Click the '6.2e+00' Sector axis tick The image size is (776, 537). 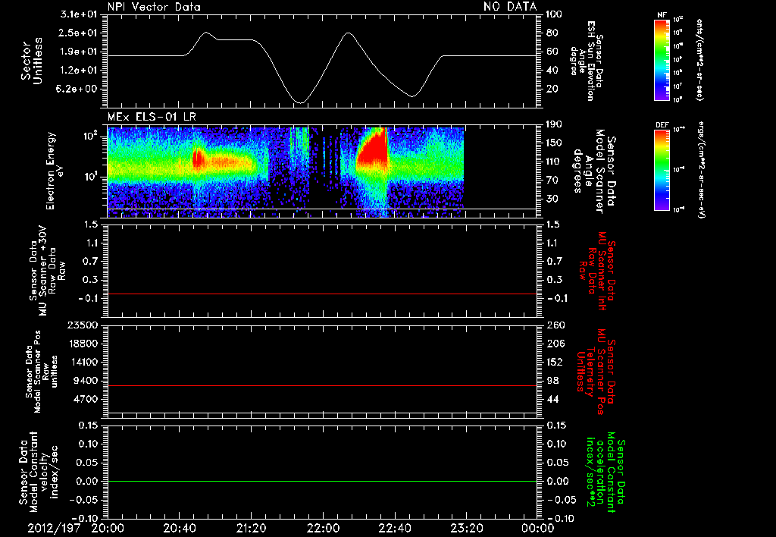[x=78, y=89]
